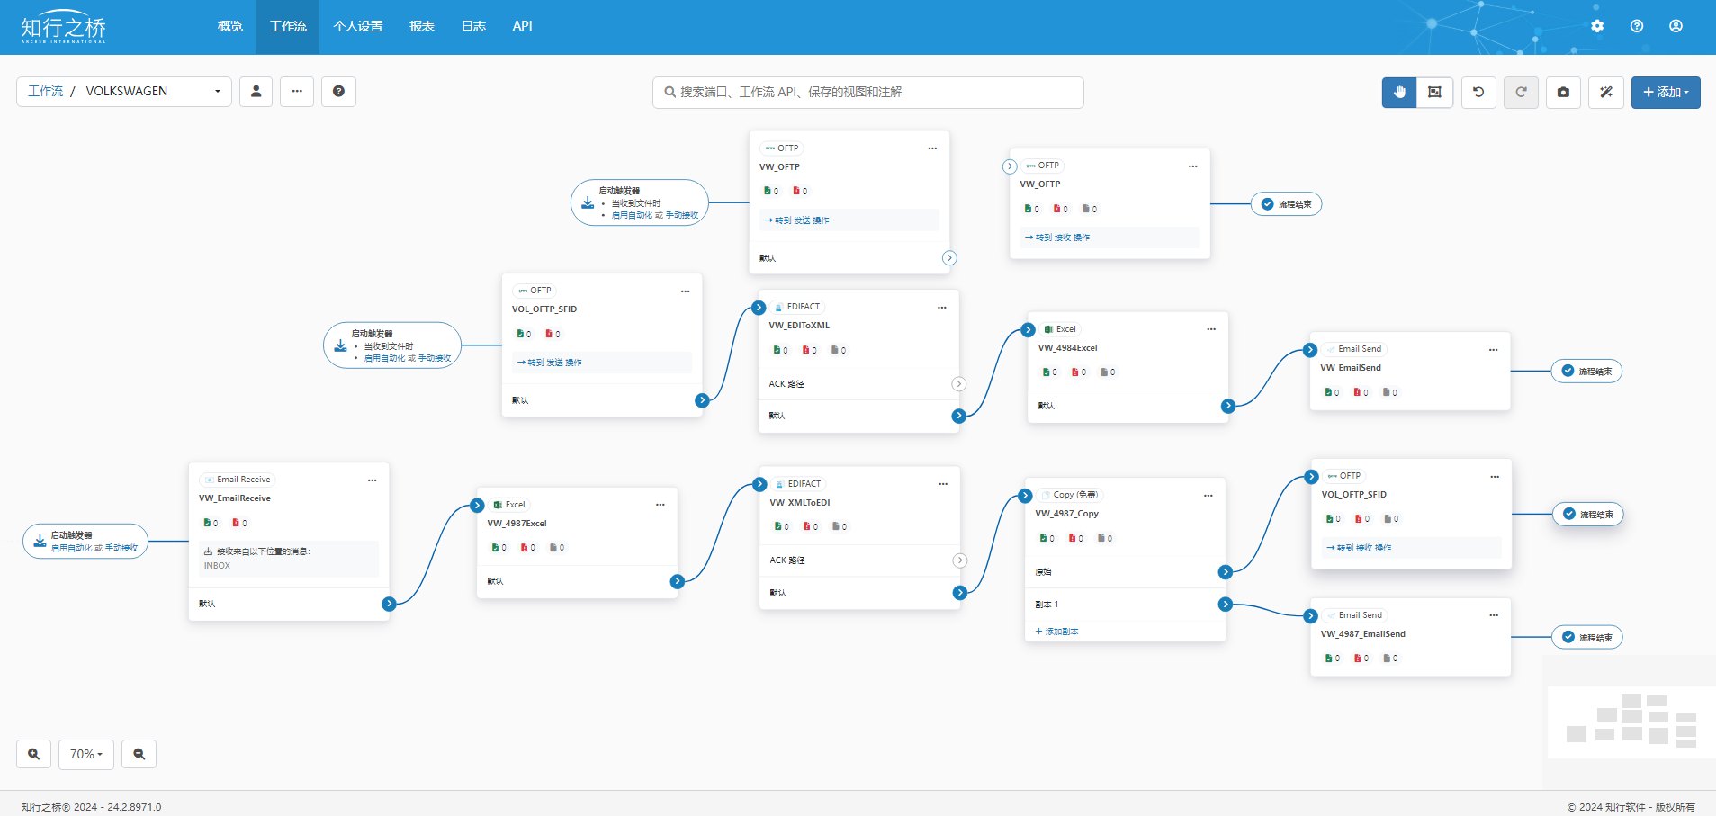Click the zoom out magnifier button
Image resolution: width=1716 pixels, height=816 pixels.
139,754
